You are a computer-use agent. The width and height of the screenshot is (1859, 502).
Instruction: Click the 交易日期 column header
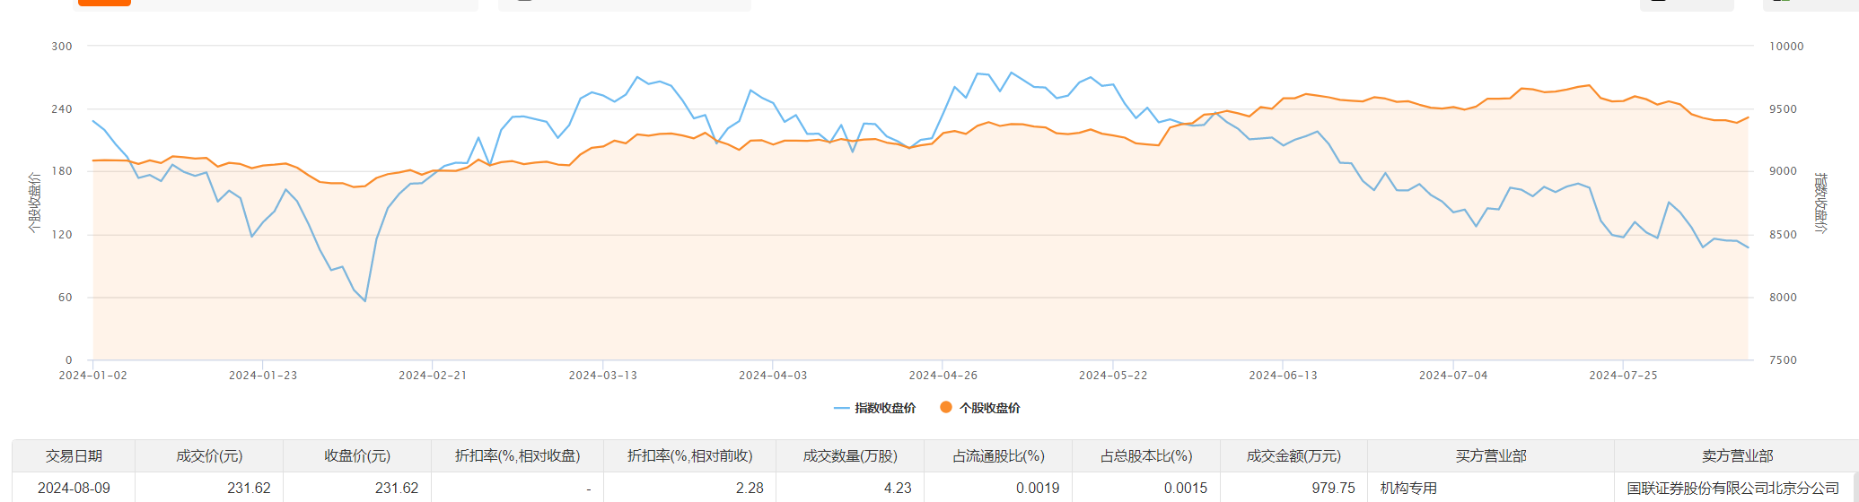pyautogui.click(x=74, y=456)
